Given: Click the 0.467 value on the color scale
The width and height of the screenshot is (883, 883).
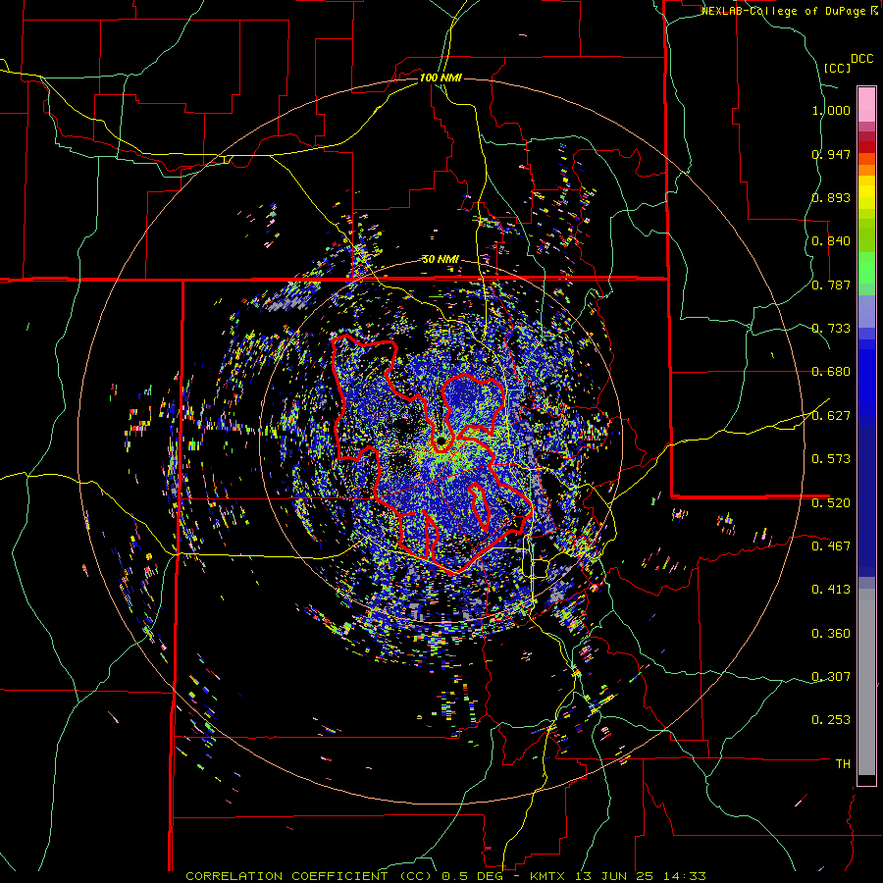Looking at the screenshot, I should [831, 546].
